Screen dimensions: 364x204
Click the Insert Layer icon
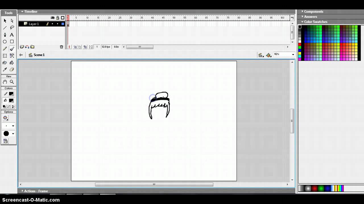[22, 47]
